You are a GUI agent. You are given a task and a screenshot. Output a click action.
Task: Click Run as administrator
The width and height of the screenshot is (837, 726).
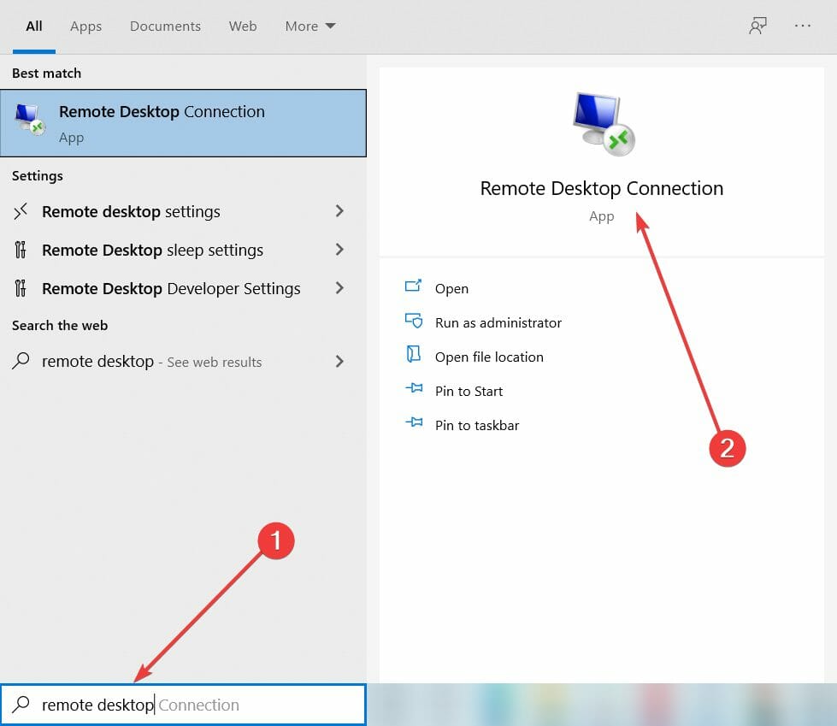click(498, 322)
